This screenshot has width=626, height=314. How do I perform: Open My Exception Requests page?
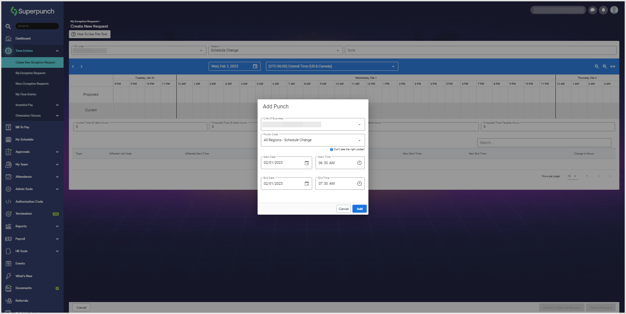coord(31,73)
